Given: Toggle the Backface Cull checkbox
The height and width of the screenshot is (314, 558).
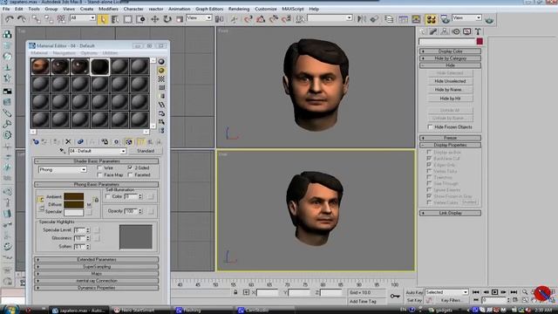Looking at the screenshot, I should pos(429,159).
